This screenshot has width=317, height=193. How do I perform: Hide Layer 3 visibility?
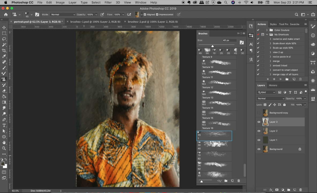tap(259, 122)
